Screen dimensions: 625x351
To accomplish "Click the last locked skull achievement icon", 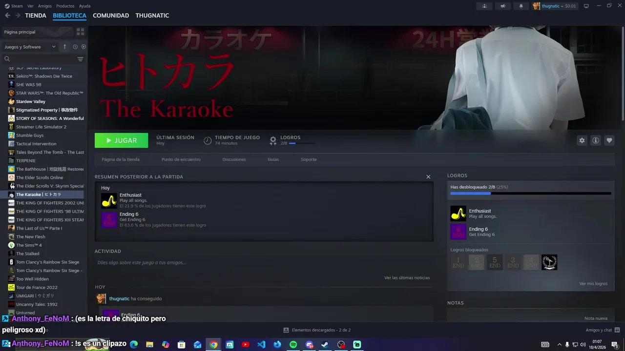I will tap(549, 262).
